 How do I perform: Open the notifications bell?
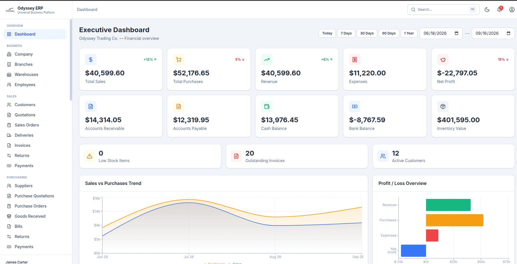(499, 10)
